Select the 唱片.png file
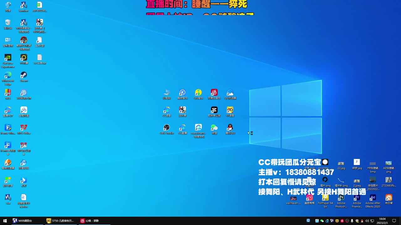401x225 pixels. [325, 182]
